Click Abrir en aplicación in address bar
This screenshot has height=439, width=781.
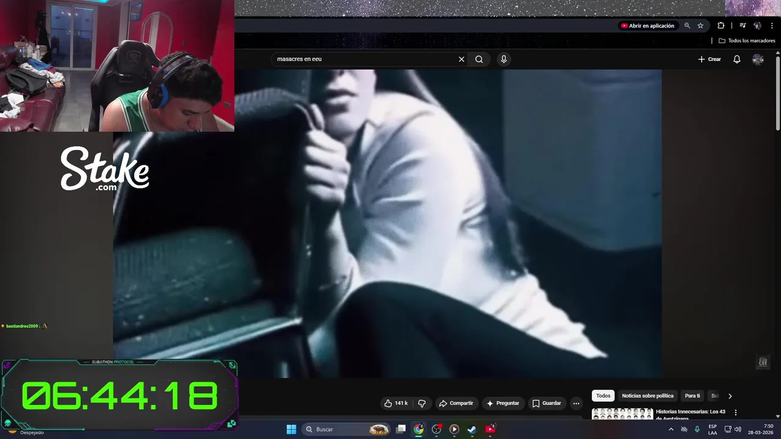(x=647, y=26)
